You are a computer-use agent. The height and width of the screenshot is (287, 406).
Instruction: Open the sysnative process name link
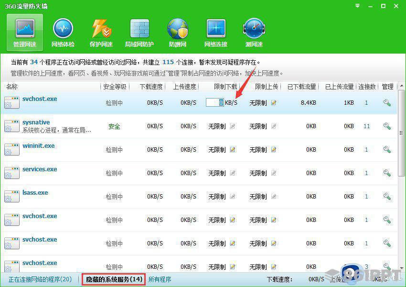[x=36, y=122]
